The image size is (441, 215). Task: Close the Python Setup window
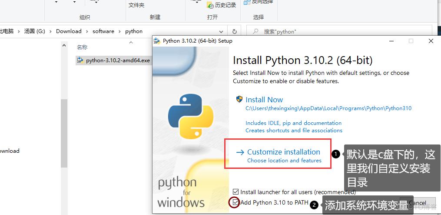(431, 41)
